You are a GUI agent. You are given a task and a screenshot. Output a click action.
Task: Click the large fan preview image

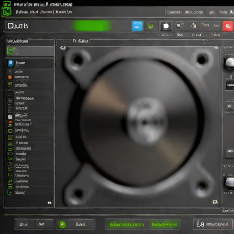coord(138,127)
